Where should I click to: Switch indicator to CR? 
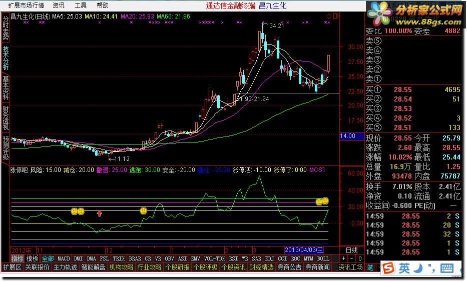(x=148, y=258)
